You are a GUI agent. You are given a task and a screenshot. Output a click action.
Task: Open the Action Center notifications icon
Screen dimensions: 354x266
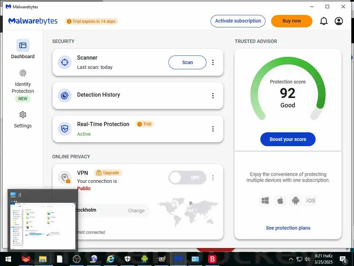click(x=343, y=259)
